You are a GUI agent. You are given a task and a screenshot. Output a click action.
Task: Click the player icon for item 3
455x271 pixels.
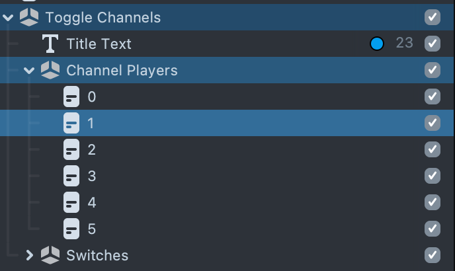tap(71, 176)
